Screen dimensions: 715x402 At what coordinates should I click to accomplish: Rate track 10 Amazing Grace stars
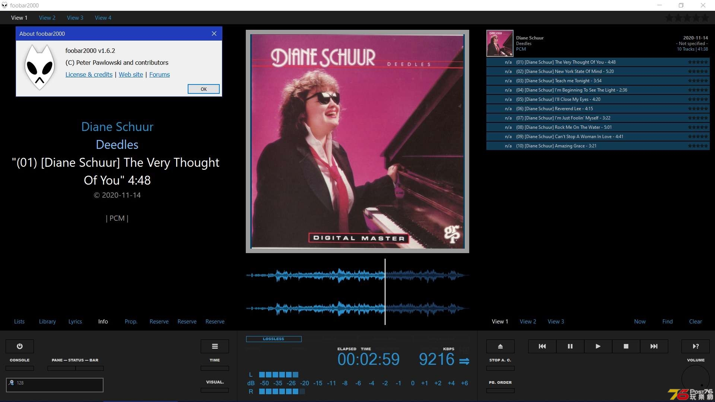[x=698, y=146]
